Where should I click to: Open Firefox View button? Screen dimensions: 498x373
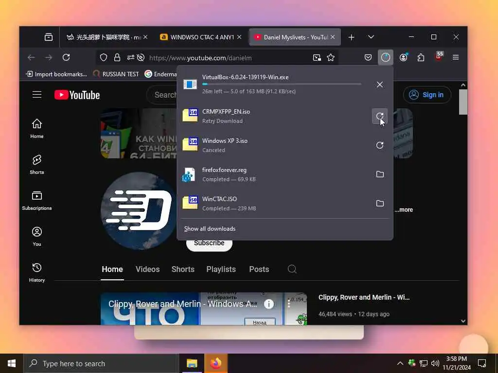[49, 37]
